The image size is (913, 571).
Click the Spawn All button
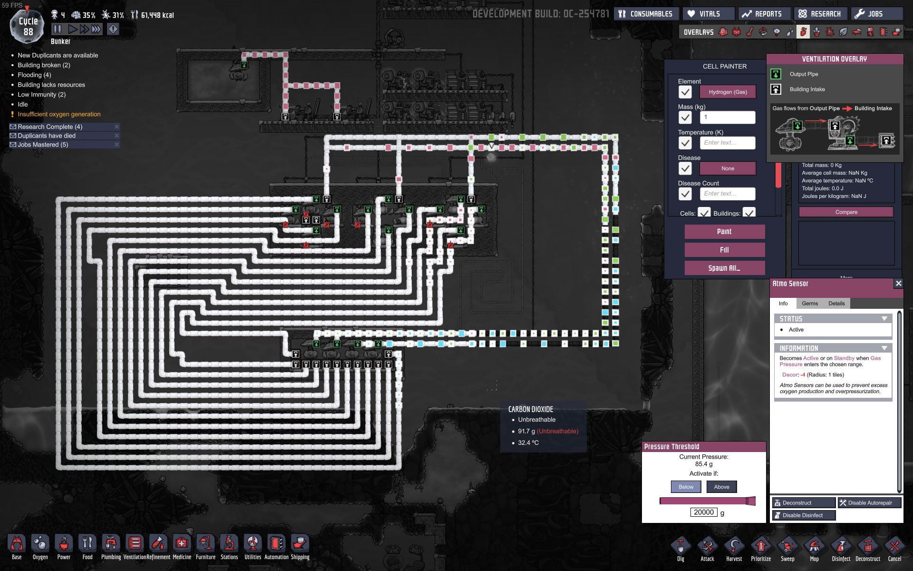tap(724, 268)
